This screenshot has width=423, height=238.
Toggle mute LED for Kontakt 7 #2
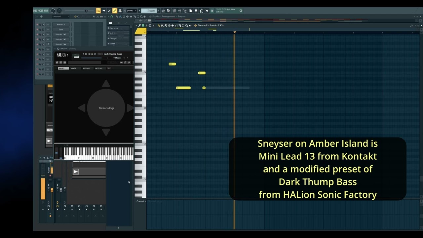click(x=37, y=34)
